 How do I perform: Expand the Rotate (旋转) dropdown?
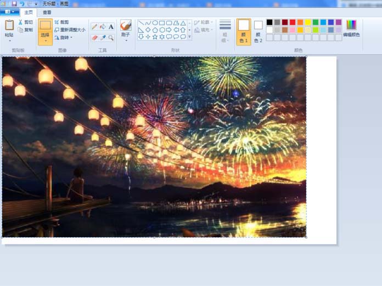pos(71,38)
